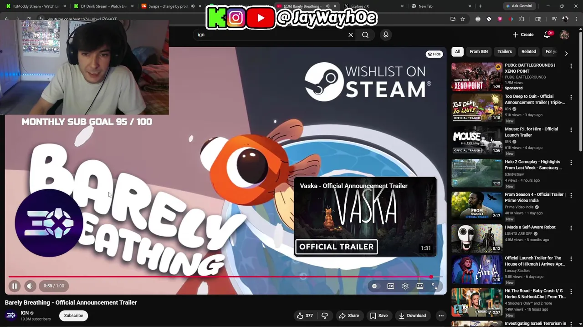Dislike the video thumbs down

click(325, 316)
